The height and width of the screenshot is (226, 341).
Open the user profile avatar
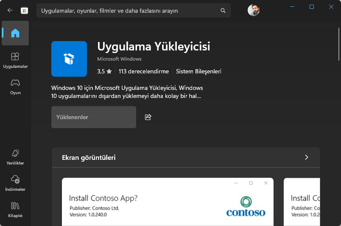[253, 10]
